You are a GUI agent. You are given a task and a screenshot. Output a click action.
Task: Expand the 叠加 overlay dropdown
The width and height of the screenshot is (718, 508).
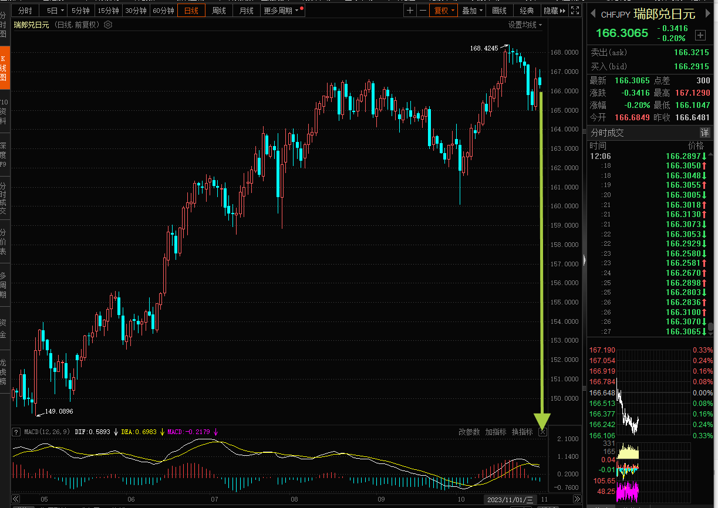tap(472, 11)
